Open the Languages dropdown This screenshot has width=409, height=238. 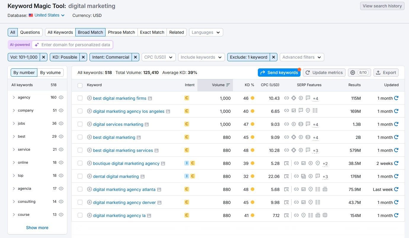[x=206, y=32]
